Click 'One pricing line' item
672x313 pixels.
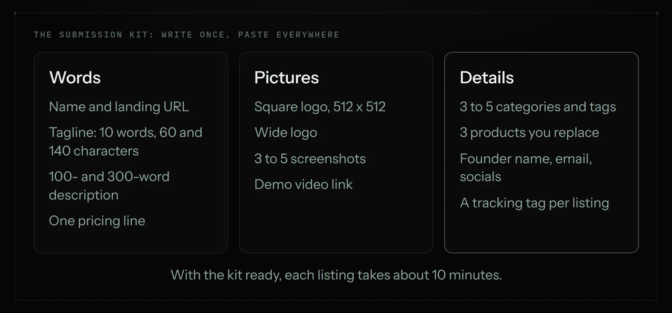click(x=97, y=221)
